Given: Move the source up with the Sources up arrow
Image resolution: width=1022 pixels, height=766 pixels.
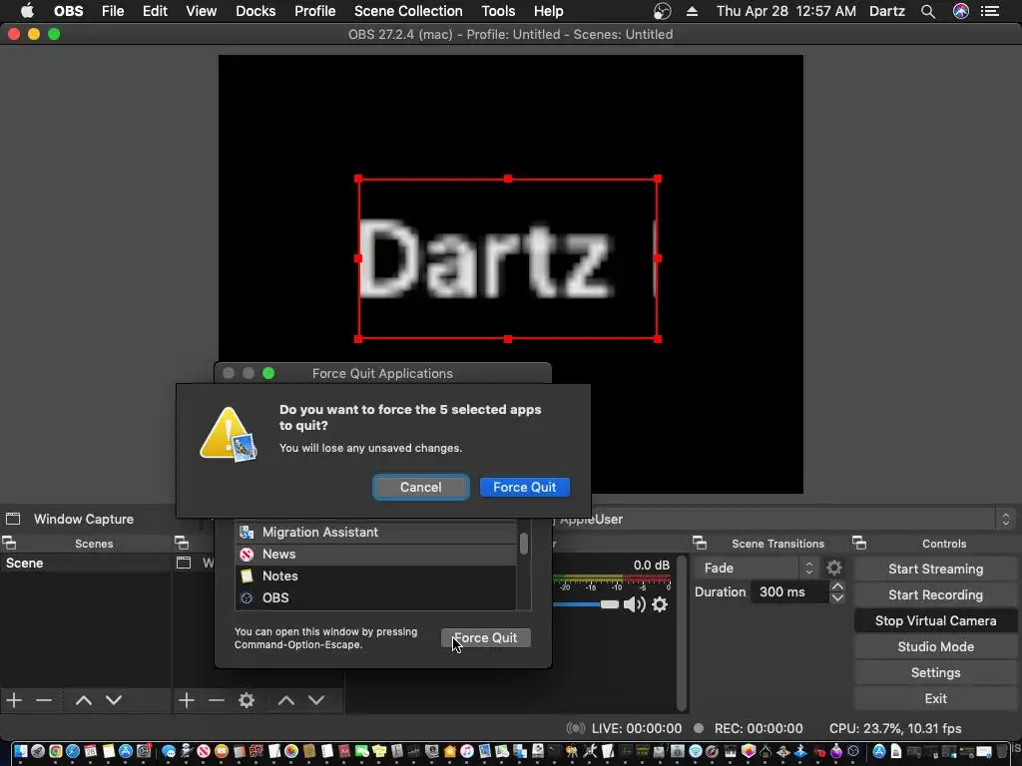Looking at the screenshot, I should coord(286,700).
